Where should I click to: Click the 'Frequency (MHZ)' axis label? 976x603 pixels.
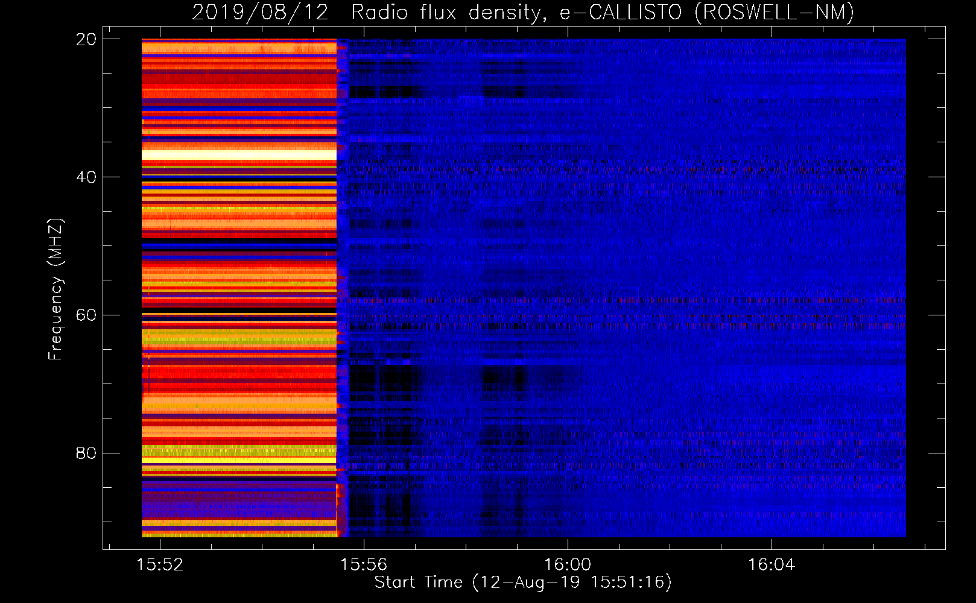[x=55, y=289]
